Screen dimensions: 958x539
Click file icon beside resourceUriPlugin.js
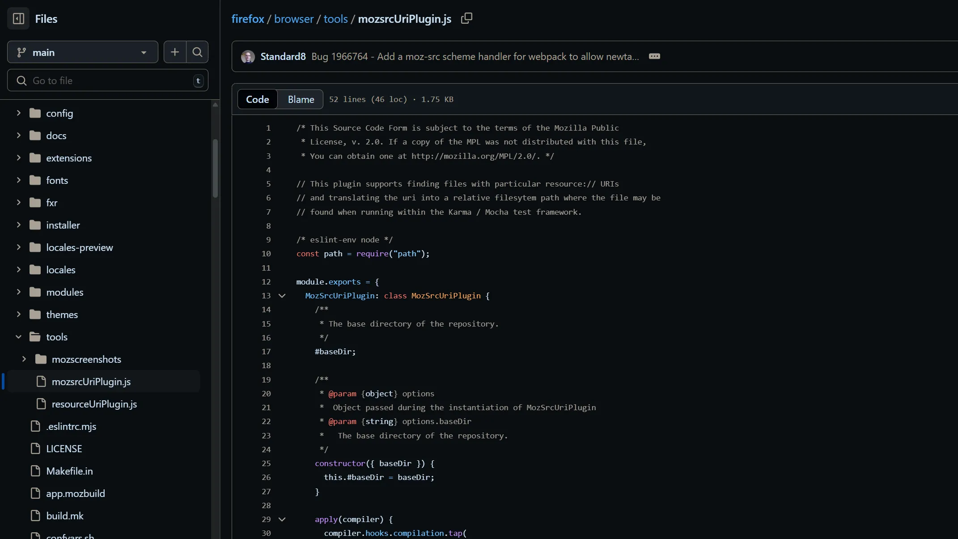pyautogui.click(x=41, y=404)
